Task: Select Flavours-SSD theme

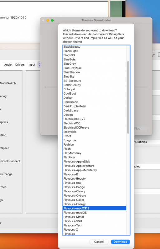Action: 95,221
